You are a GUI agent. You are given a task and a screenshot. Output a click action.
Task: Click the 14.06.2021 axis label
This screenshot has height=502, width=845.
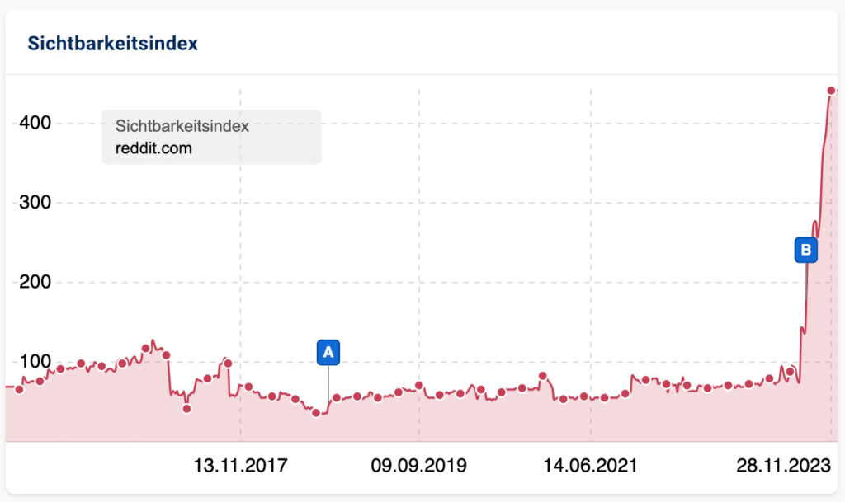pos(590,466)
